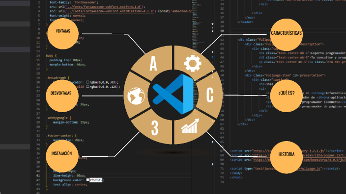The height and width of the screenshot is (194, 346).
Task: Click the '</header>' closing tag
Action: tap(245, 22)
